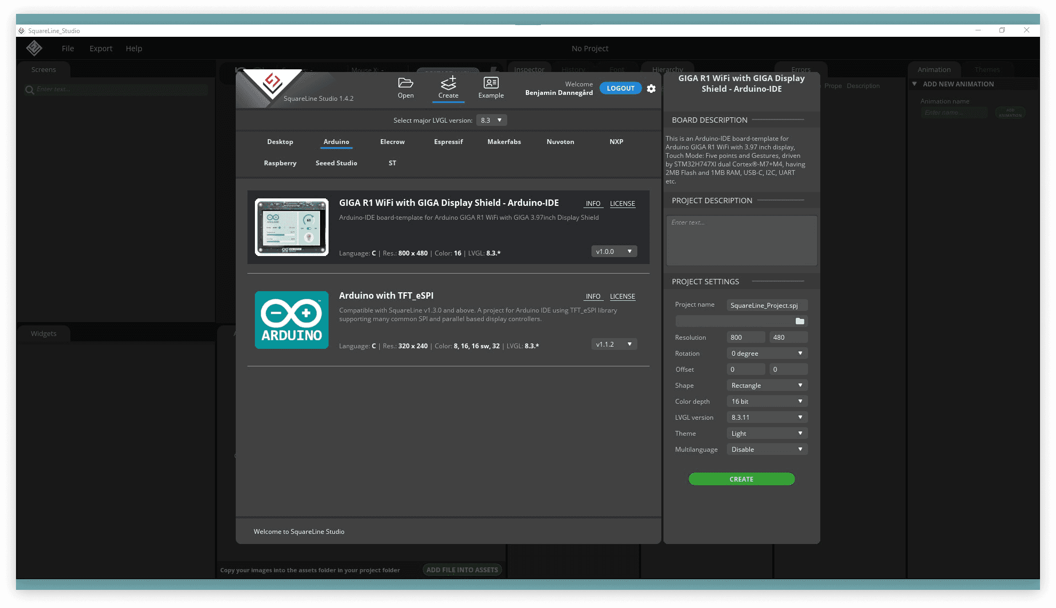Viewport: 1056px width, 608px height.
Task: Click the Create project icon
Action: pos(448,83)
